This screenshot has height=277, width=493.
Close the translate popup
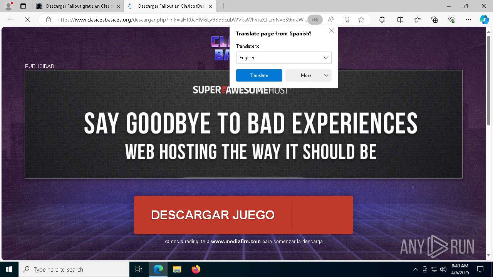332,31
